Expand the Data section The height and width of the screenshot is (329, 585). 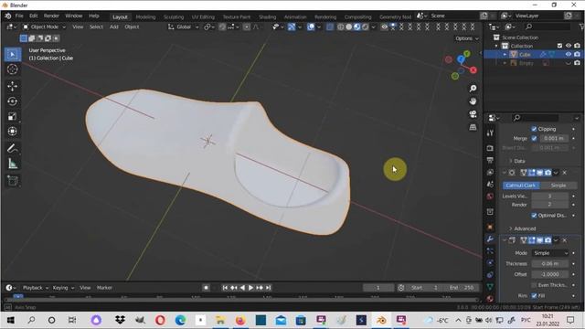[516, 161]
